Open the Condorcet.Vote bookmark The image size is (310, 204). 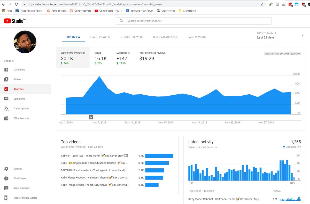[81, 11]
